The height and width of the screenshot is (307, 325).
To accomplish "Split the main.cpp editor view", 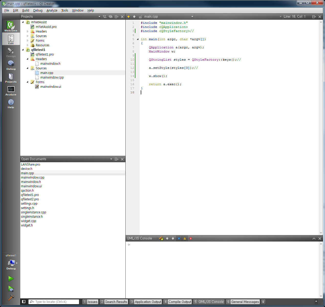I will point(314,17).
